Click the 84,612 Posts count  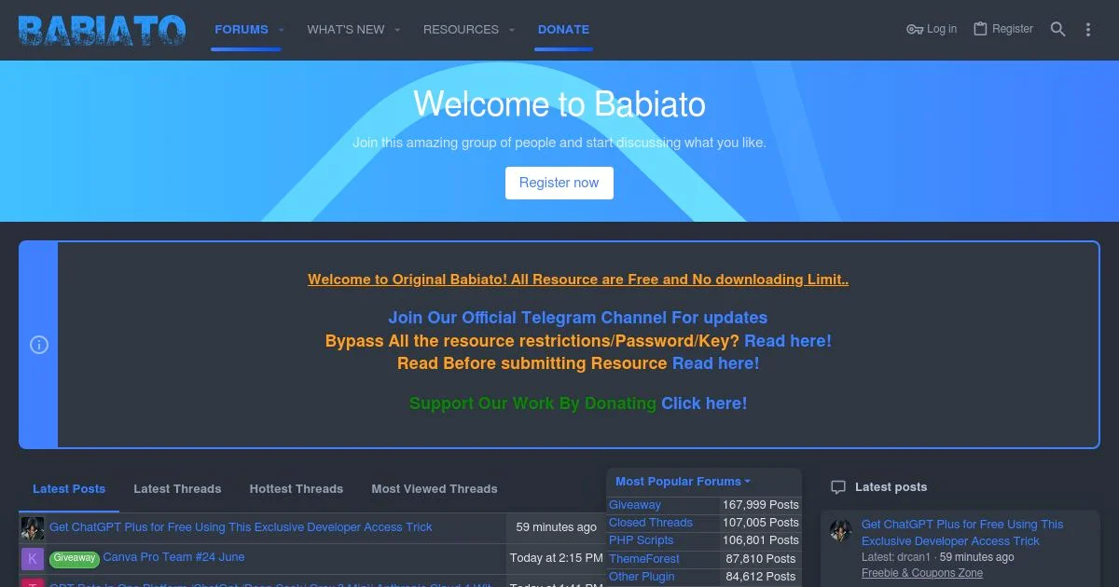coord(761,577)
